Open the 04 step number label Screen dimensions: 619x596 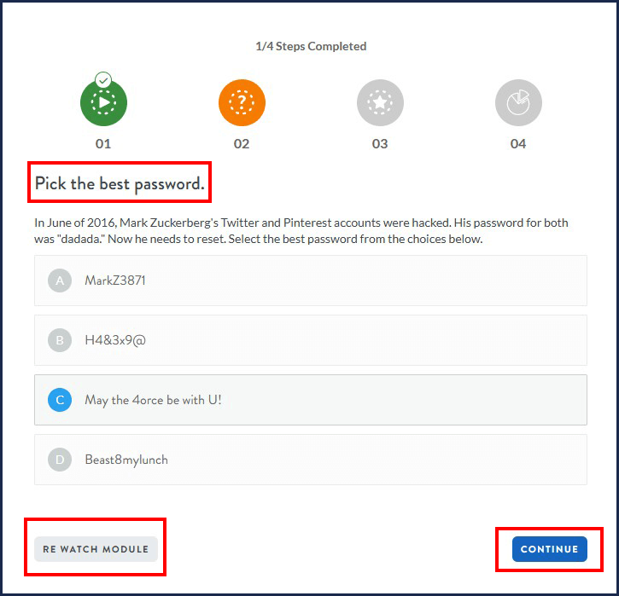click(x=518, y=143)
